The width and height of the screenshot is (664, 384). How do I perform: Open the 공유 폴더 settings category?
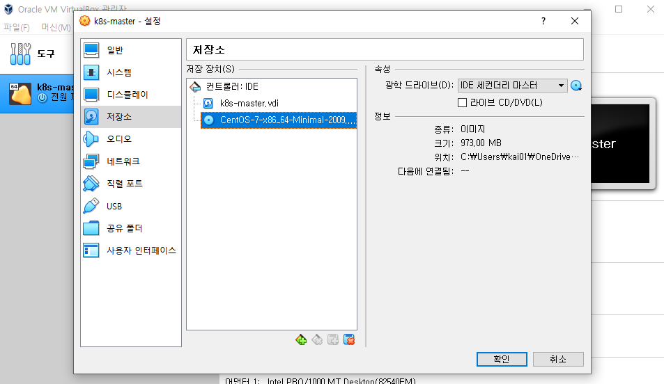131,228
